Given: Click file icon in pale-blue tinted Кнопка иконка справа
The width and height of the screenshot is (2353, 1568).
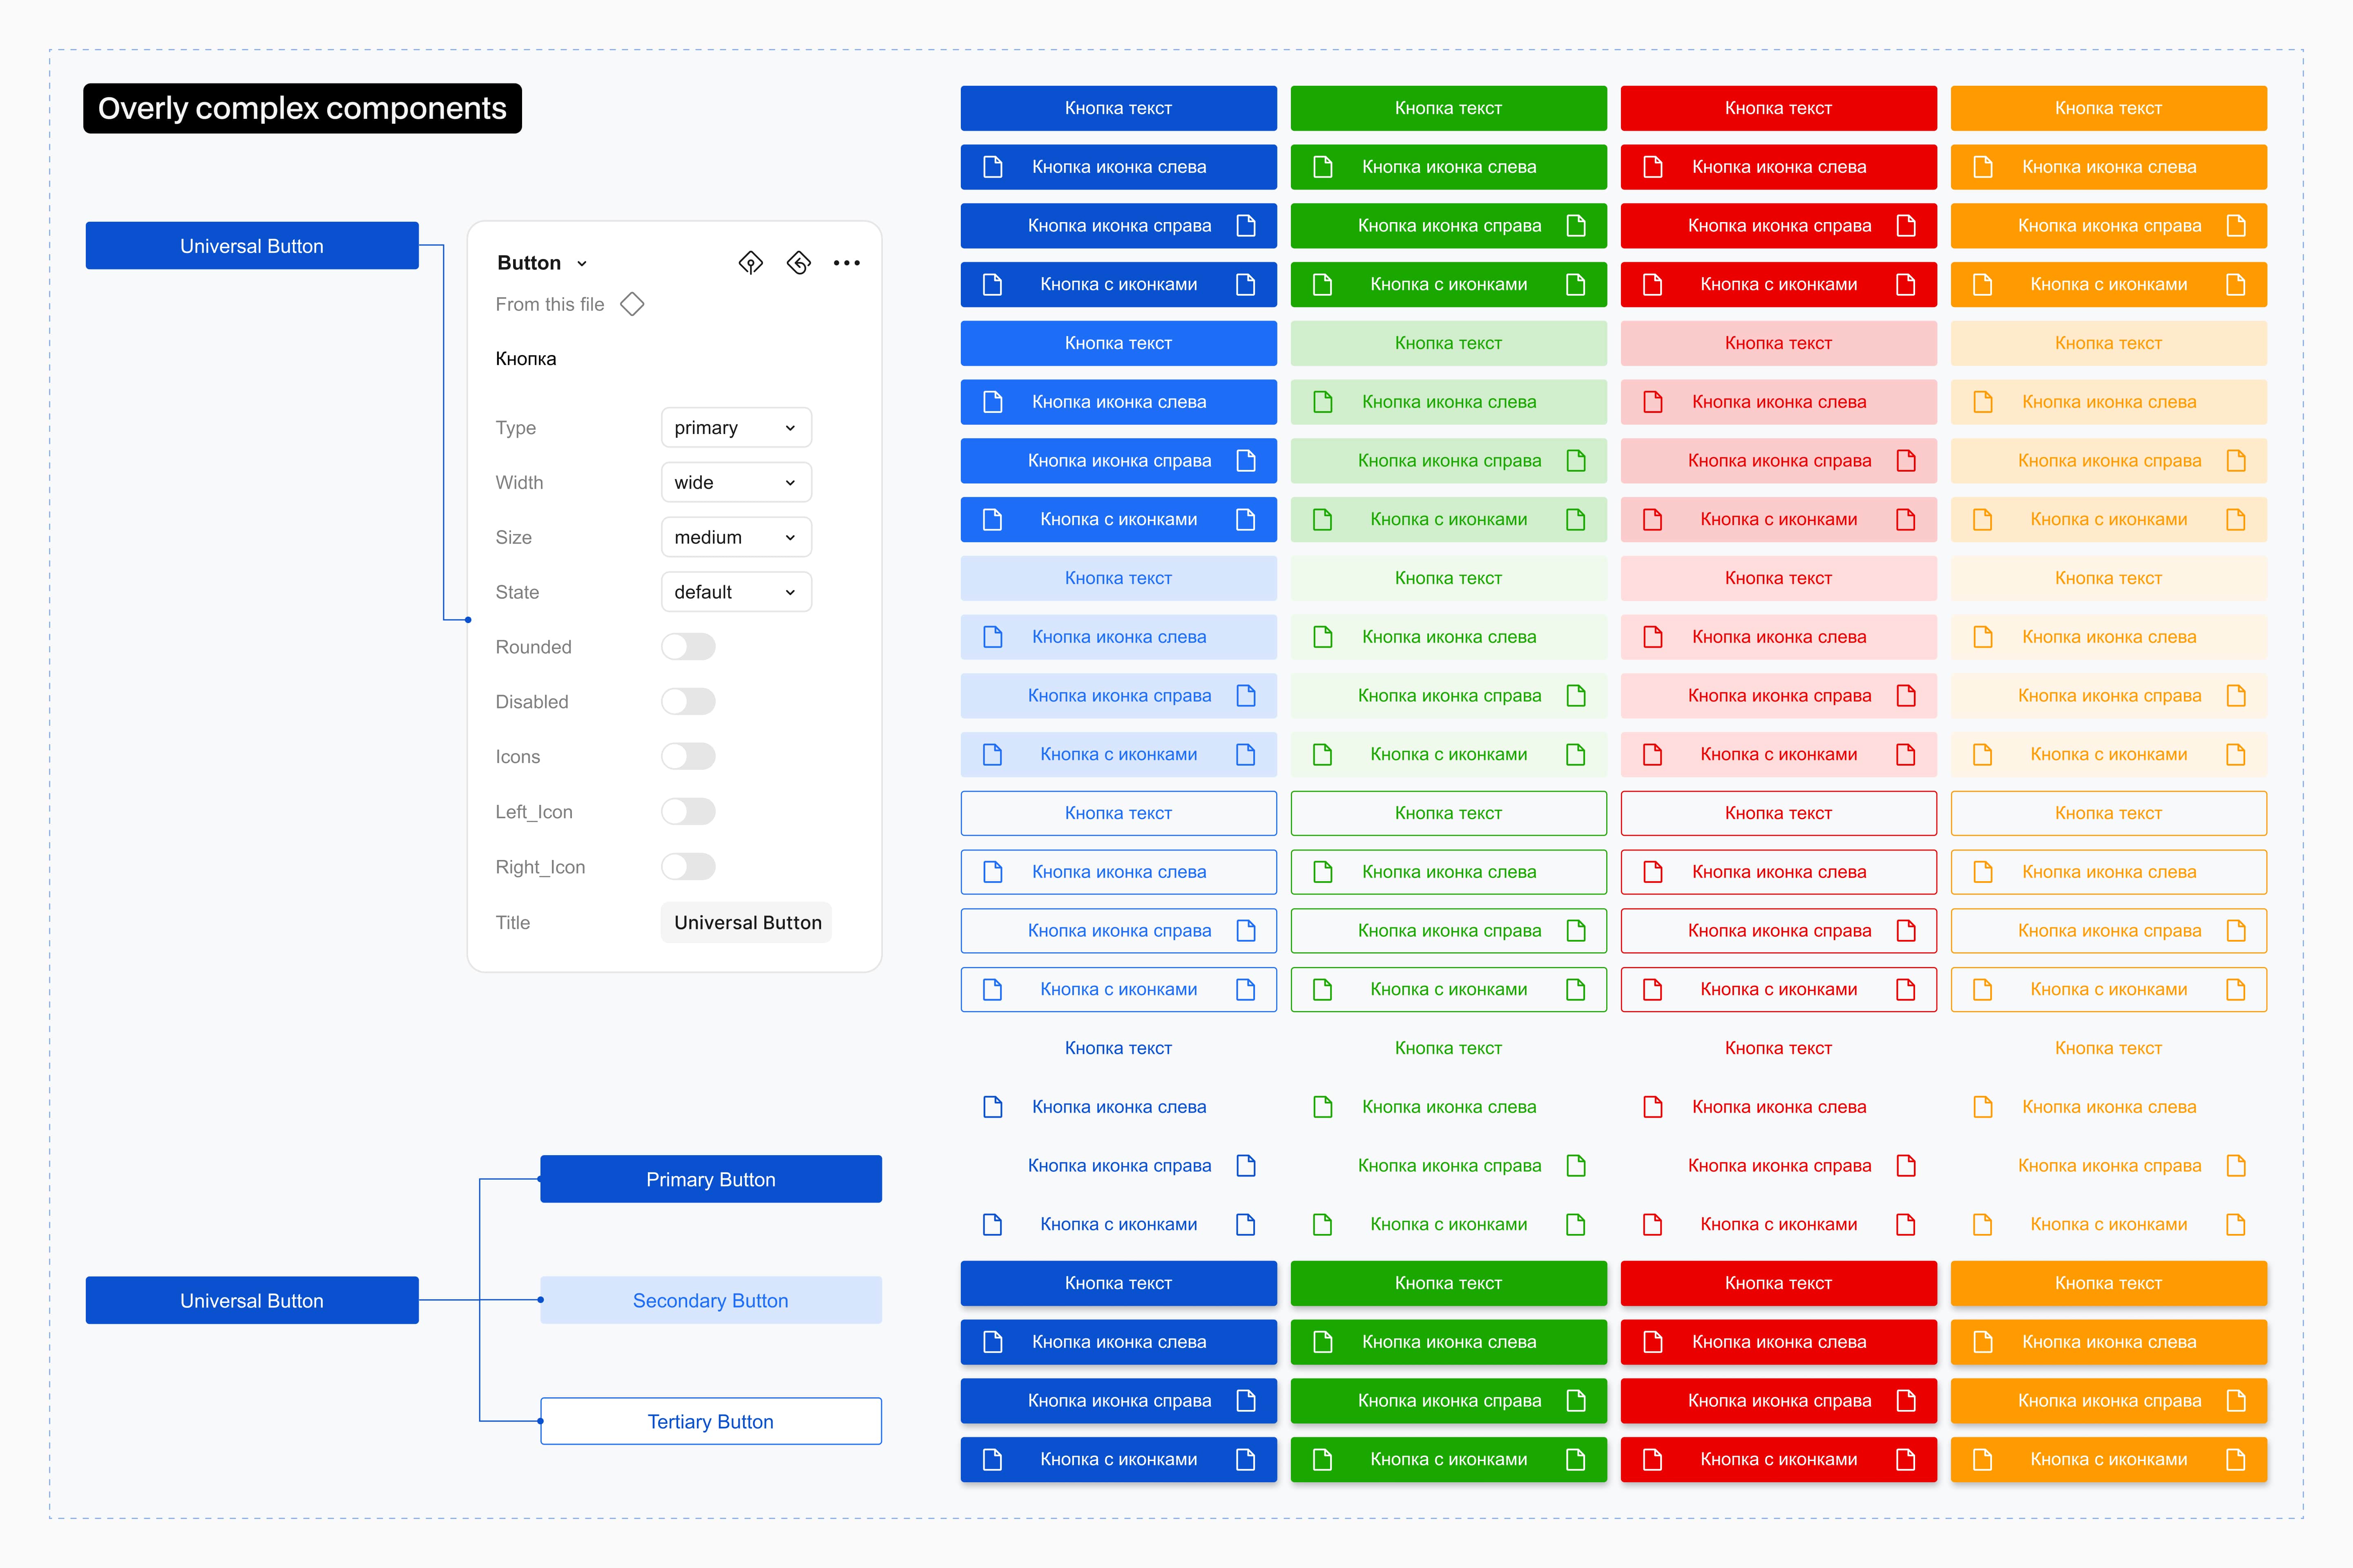Looking at the screenshot, I should pos(1246,696).
